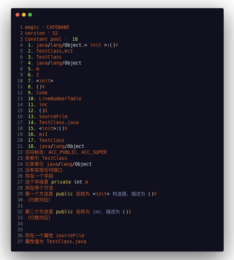Select the "类索引 TestClass" line

[46, 158]
